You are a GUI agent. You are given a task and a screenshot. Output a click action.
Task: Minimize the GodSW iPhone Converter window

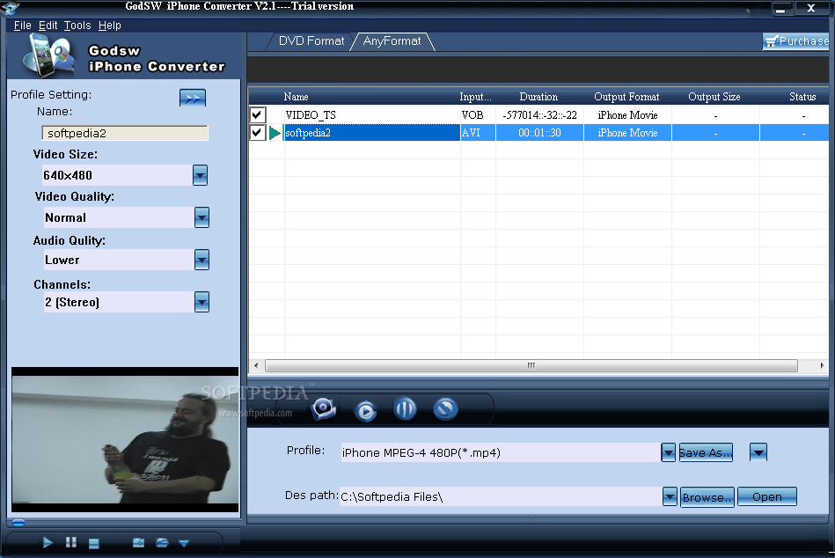781,9
